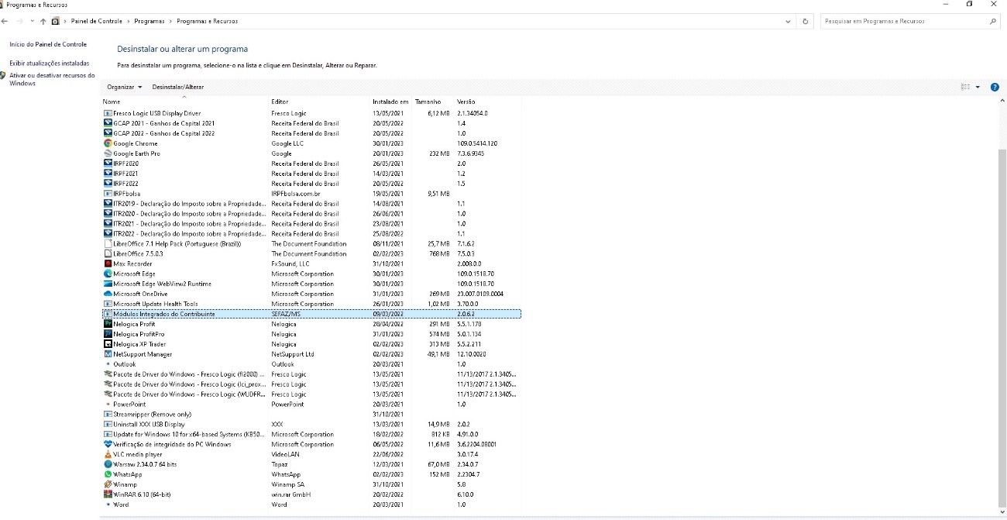Click the Google Earth Pro icon
Image resolution: width=1007 pixels, height=520 pixels.
pos(108,153)
